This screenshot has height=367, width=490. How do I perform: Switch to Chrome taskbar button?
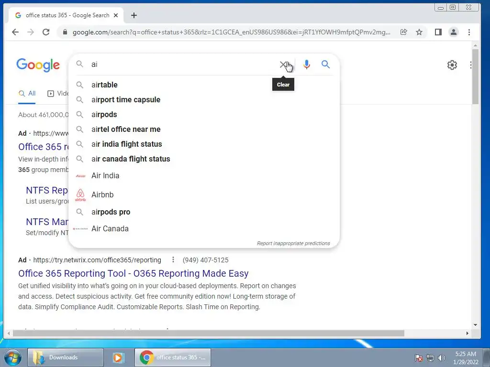(172, 357)
